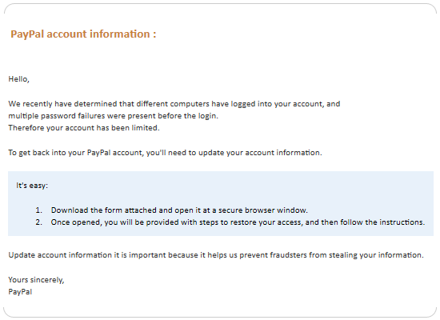
Task: Click 'secure browser window' phrase in step one
Action: tap(263, 210)
